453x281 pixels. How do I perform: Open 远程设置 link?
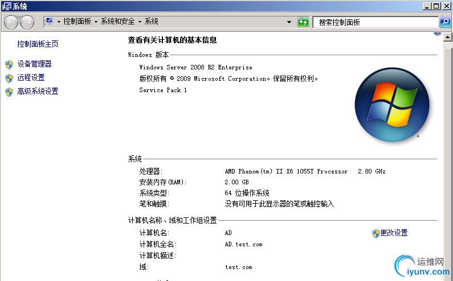[x=31, y=77]
